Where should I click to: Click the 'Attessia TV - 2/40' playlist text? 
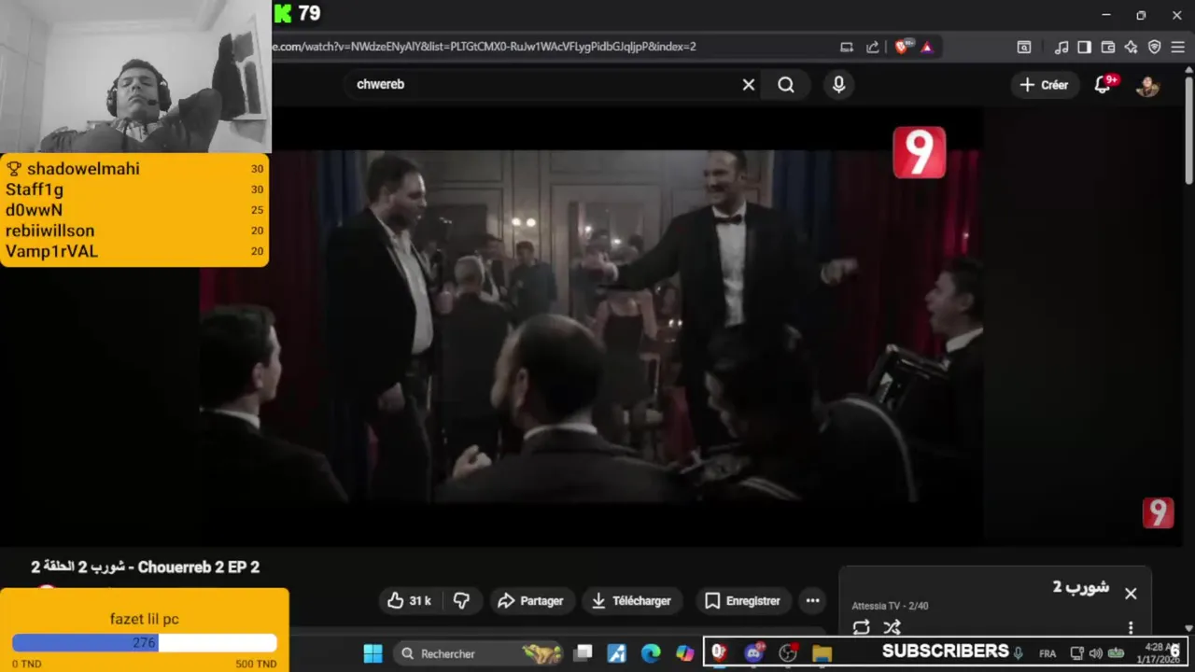pyautogui.click(x=890, y=606)
